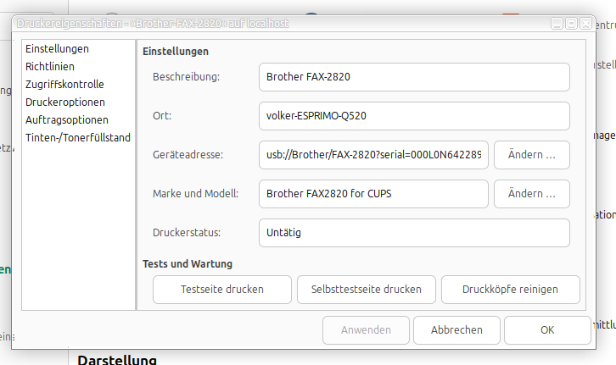Click the Geräteadresse usb URI field
The image size is (616, 365).
click(x=373, y=155)
